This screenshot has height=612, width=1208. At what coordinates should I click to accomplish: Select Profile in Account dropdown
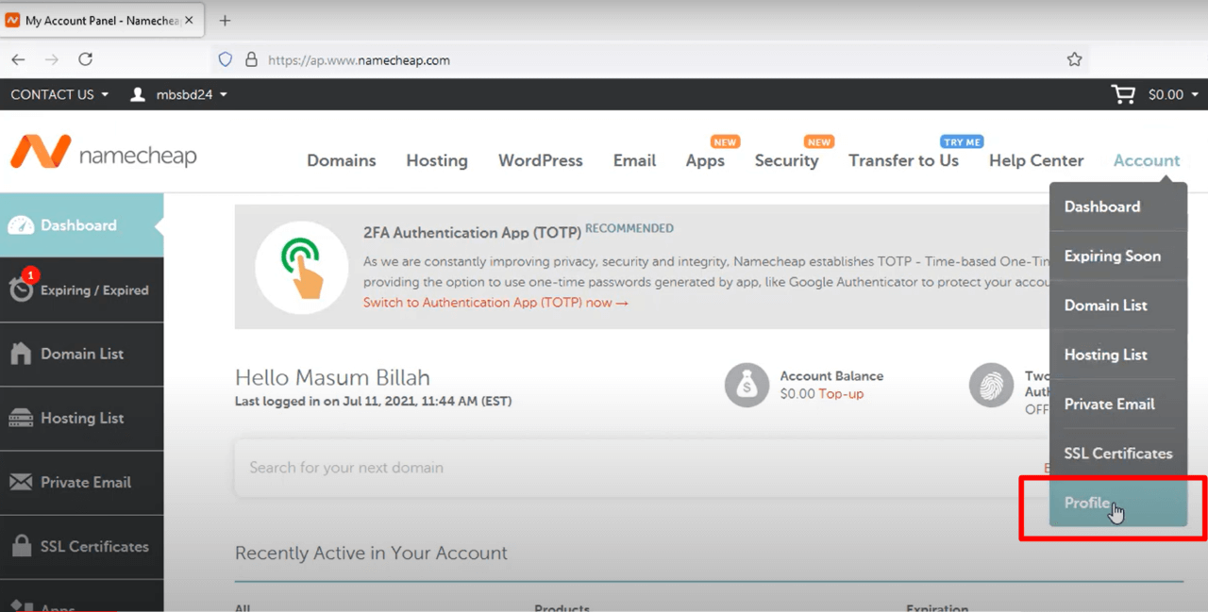(x=1118, y=503)
